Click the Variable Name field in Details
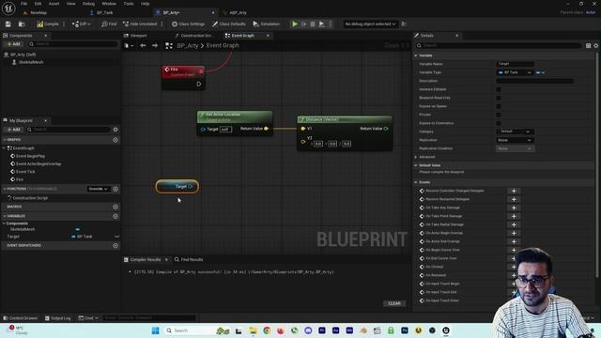601x338 pixels. tap(516, 64)
